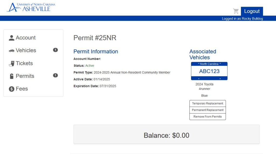Click the Permits count badge
The image size is (276, 160).
click(x=56, y=75)
